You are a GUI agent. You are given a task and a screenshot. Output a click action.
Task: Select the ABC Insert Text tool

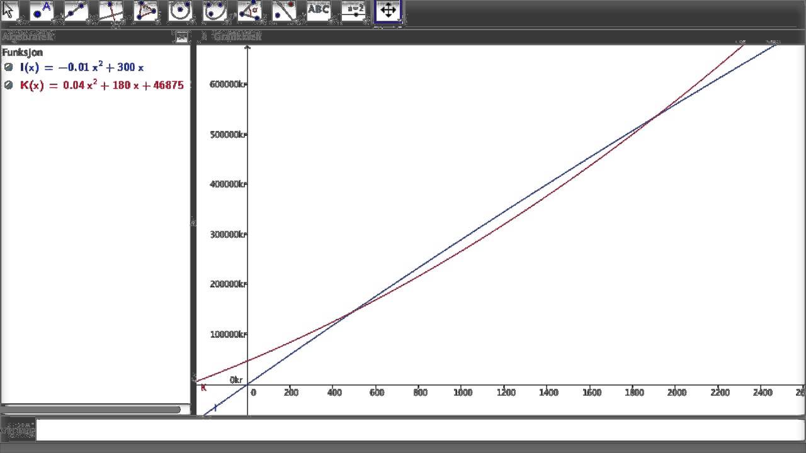click(319, 11)
